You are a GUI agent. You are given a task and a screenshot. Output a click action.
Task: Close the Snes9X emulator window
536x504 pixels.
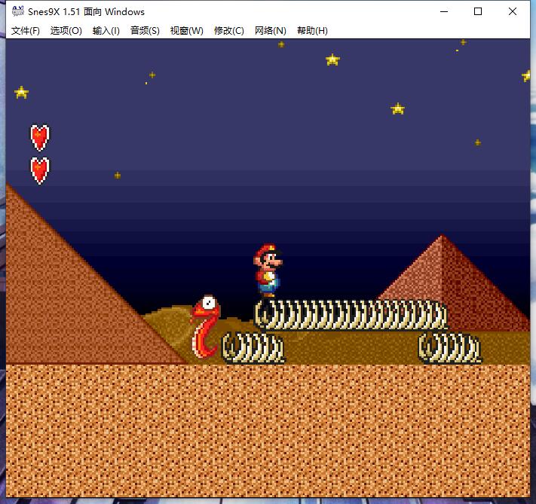(x=513, y=11)
